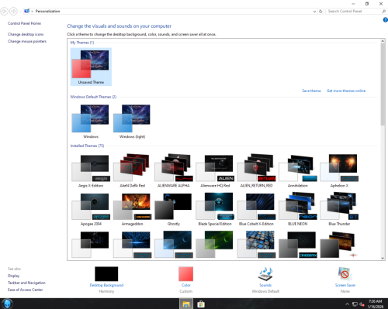Apply the Blade Special Edition theme
Screen dimensions: 388x309
pos(215,209)
